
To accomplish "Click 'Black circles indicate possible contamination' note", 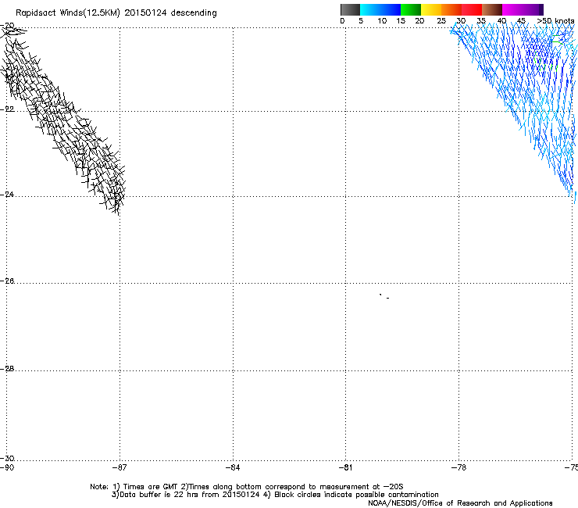I will tap(356, 495).
